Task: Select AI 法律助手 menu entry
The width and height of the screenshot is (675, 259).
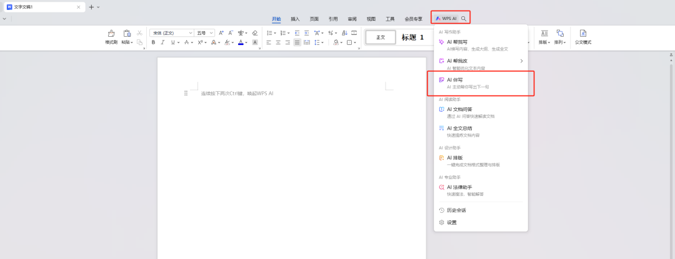Action: [x=481, y=190]
